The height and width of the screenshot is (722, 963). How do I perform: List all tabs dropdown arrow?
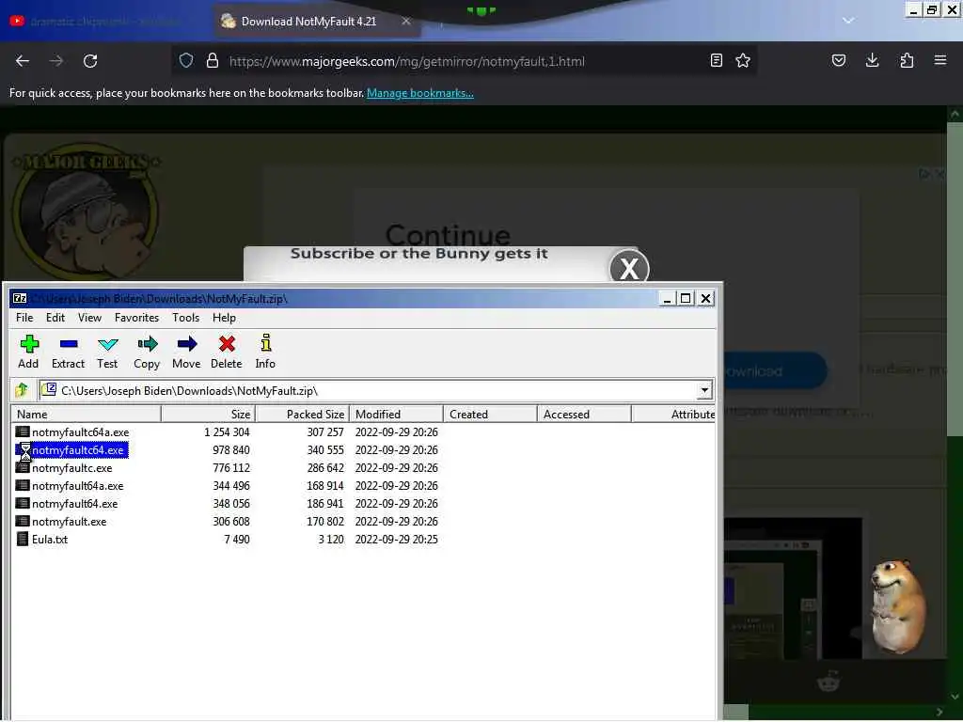tap(848, 21)
